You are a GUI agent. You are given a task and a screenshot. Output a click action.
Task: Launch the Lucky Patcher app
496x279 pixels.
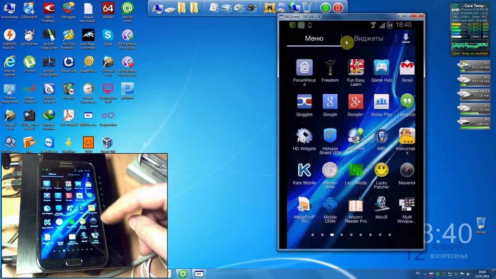381,175
